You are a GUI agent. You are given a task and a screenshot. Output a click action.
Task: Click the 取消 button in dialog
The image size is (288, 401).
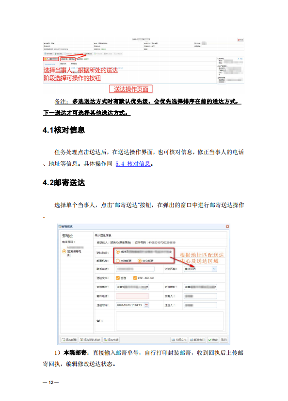point(224,340)
